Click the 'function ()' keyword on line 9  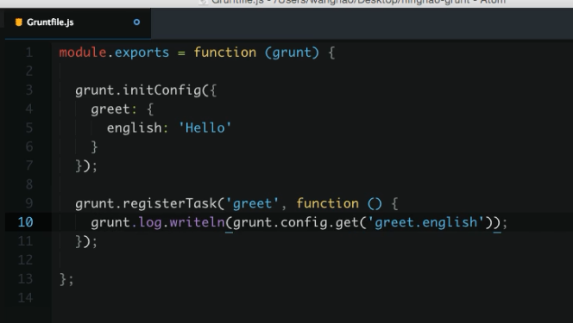(339, 203)
